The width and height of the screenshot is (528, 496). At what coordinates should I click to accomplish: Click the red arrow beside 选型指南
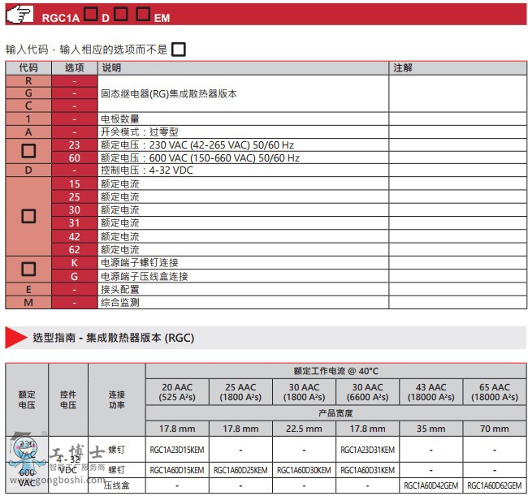16,337
